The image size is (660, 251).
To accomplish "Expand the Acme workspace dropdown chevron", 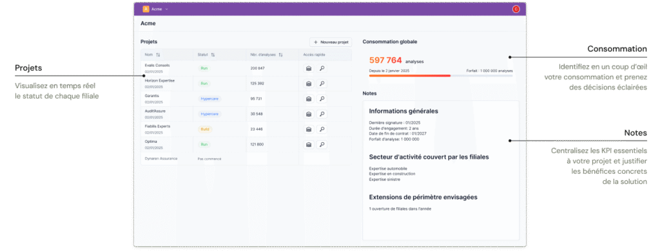I will [x=167, y=9].
